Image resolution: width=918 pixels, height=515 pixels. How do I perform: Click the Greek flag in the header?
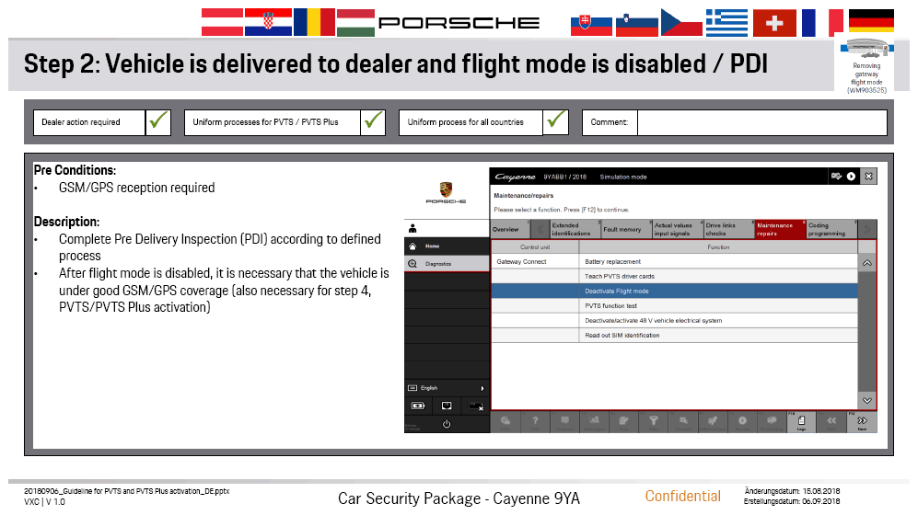726,23
